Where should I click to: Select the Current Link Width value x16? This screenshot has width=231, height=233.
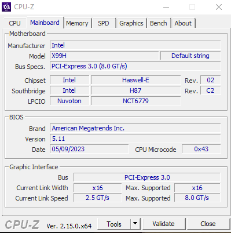point(97,188)
